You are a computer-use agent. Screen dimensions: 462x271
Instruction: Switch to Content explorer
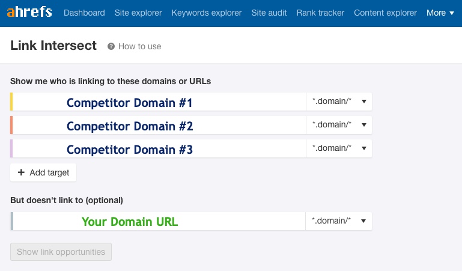point(385,13)
